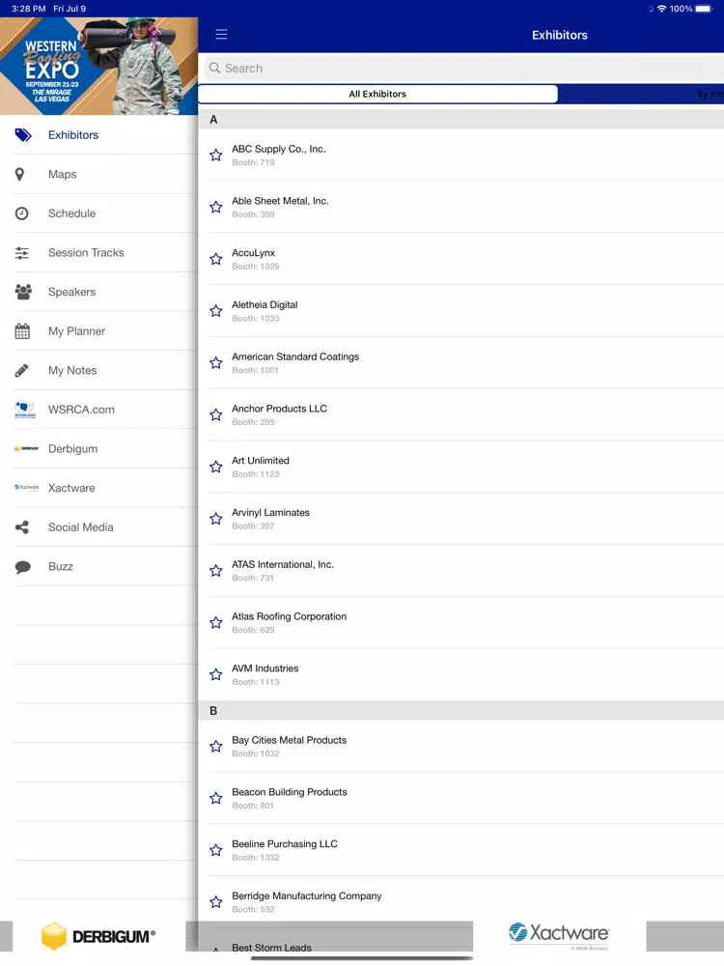Image resolution: width=724 pixels, height=966 pixels.
Task: Star AVM Industries
Action: pyautogui.click(x=215, y=674)
